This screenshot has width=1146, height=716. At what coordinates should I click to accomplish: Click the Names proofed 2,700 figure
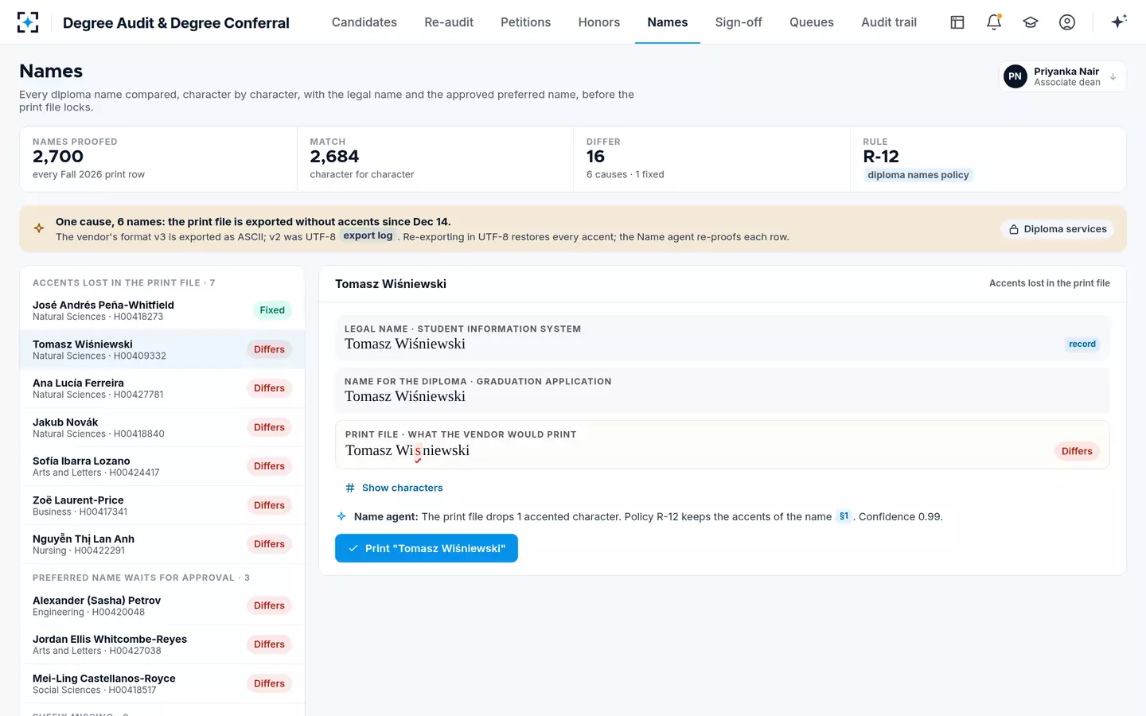click(58, 157)
